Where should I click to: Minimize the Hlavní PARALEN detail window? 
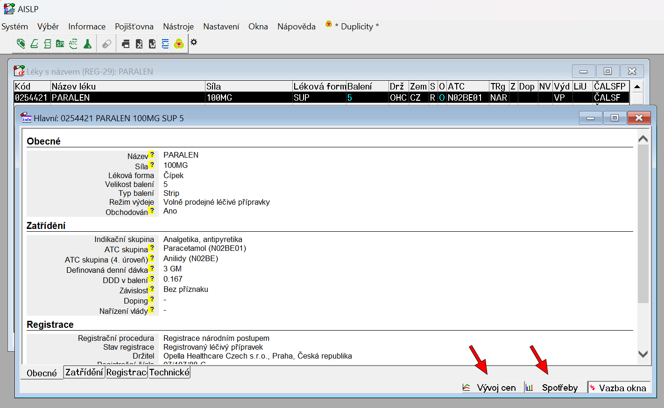[x=591, y=118]
